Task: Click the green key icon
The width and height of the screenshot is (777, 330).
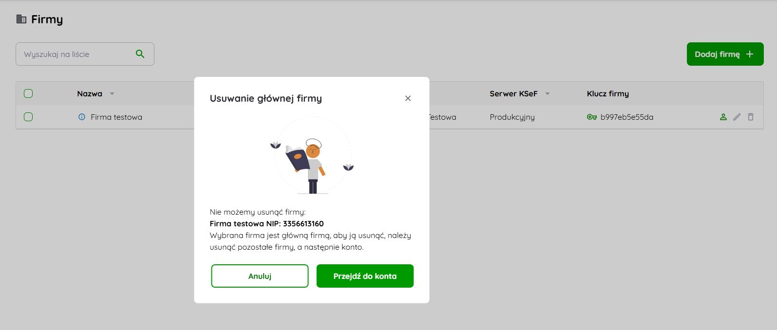Action: point(592,117)
